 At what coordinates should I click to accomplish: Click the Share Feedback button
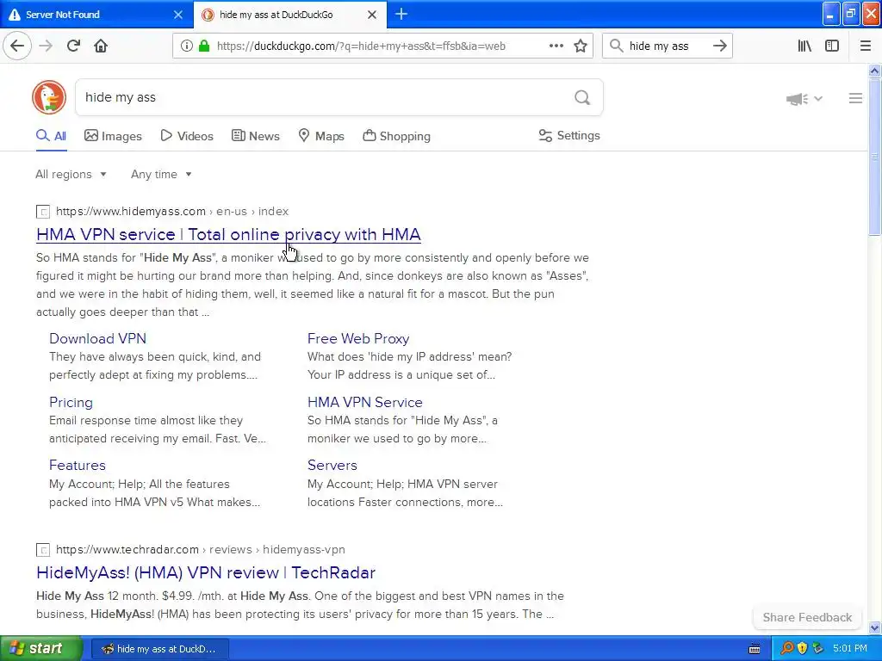pos(807,617)
